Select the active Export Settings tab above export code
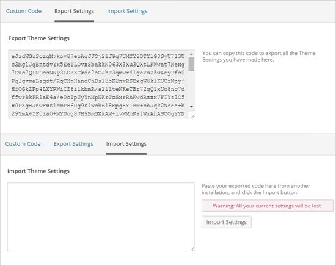336x266 pixels. pos(74,11)
